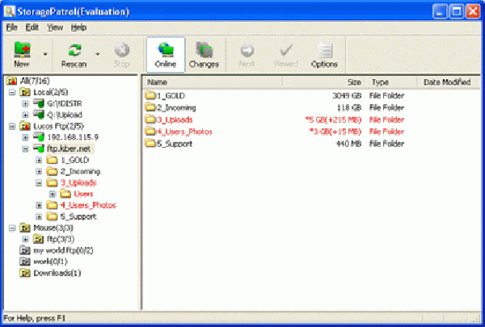Click the 192.168.115.9 server icon

(39, 137)
